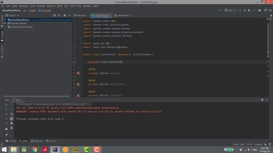Screen dimensions: 273x153
Task: Pin the Run tab with pin icon
Action: click(6, 135)
